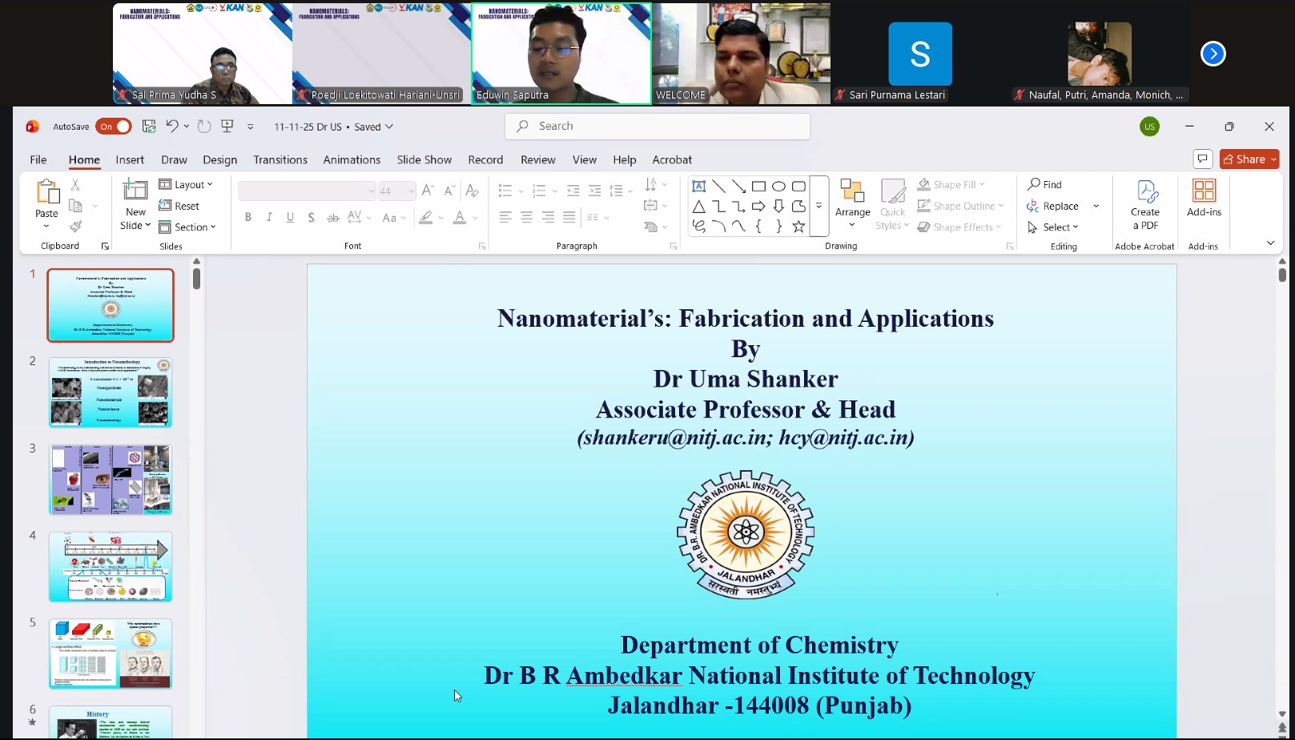Open the Arrange objects tool
The image size is (1295, 740).
coord(852,199)
